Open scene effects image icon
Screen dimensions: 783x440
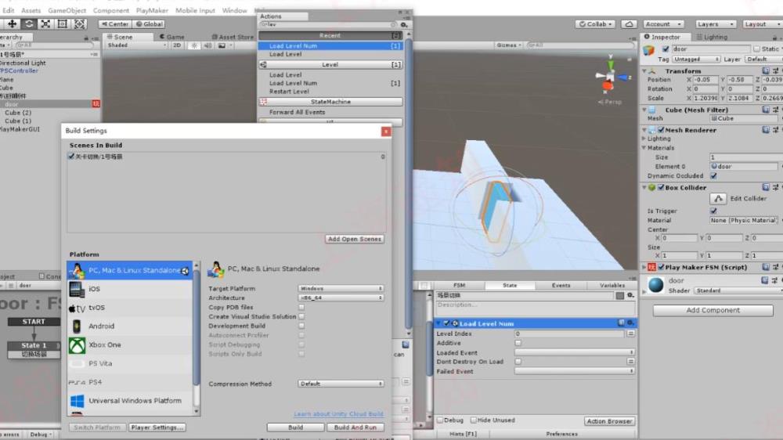coord(222,45)
